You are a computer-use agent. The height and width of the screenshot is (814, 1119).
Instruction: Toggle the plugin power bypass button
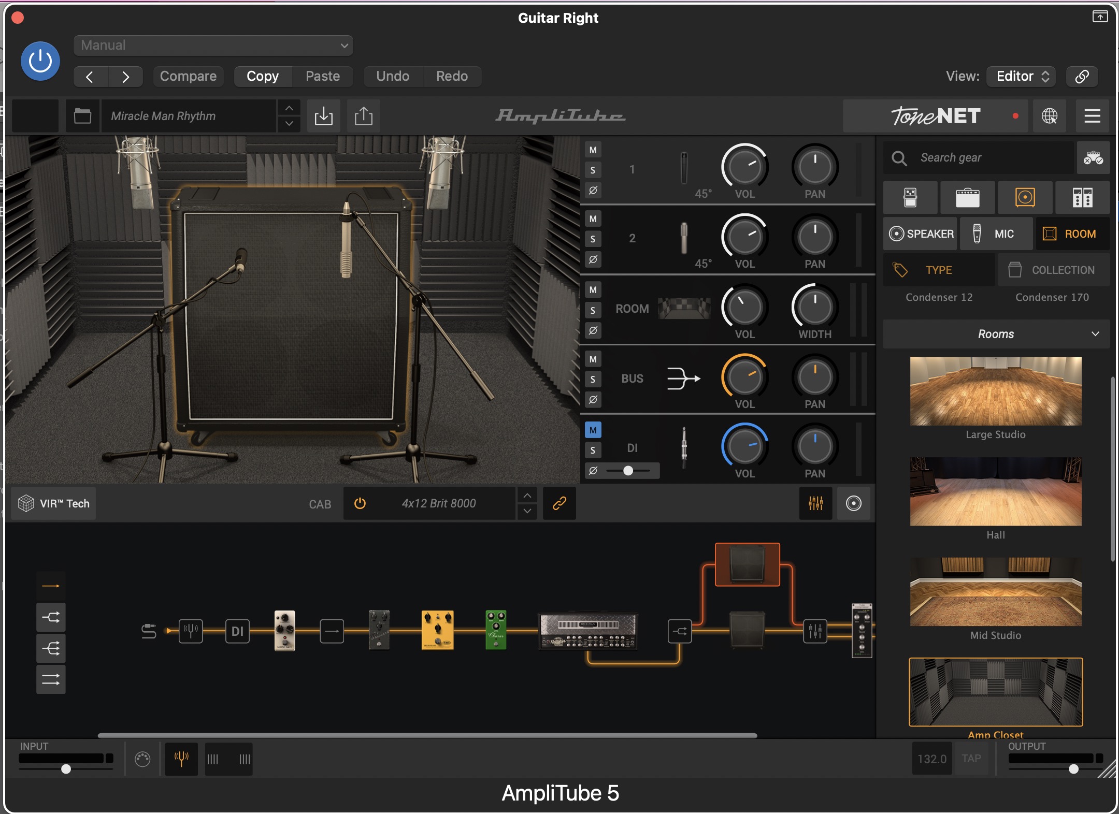(40, 61)
